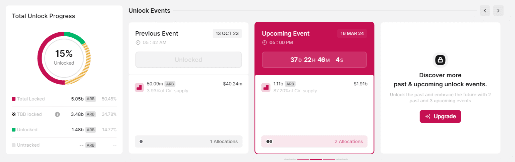This screenshot has width=515, height=162.
Task: Click the TBD locked info icon
Action: point(57,114)
